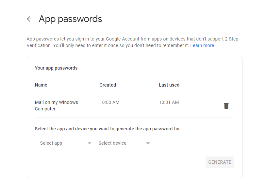Click the 10:00 AM created time

109,102
